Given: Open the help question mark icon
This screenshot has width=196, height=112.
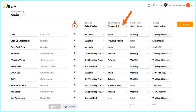Looking at the screenshot, I should (155, 5).
